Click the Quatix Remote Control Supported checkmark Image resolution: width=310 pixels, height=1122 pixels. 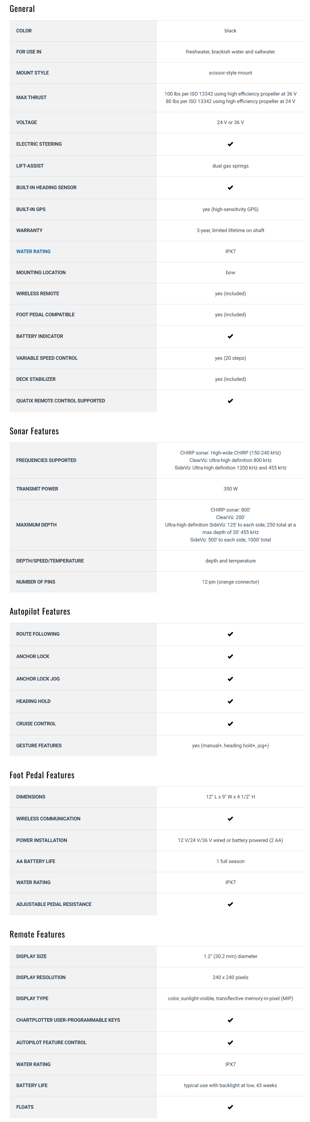click(x=230, y=401)
